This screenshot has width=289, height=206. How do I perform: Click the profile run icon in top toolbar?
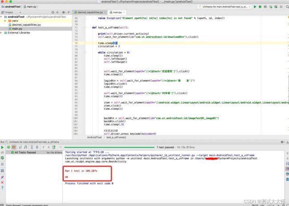coord(271,7)
